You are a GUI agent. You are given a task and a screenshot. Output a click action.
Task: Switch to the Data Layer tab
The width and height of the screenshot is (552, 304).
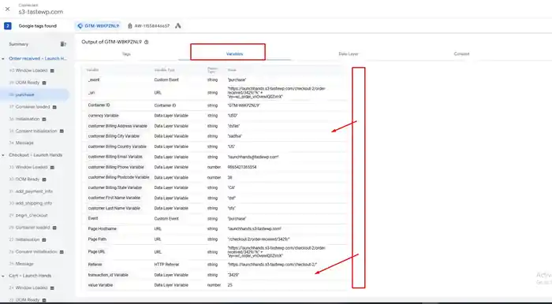pyautogui.click(x=349, y=54)
